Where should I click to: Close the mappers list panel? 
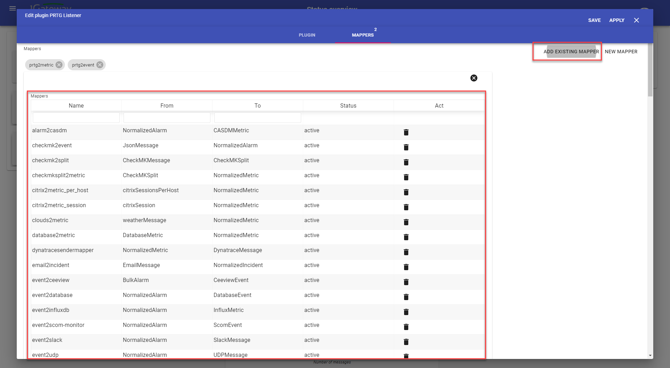pos(474,78)
